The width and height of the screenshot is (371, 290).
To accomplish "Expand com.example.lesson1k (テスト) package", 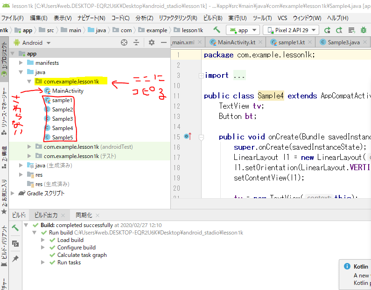I will [x=29, y=156].
